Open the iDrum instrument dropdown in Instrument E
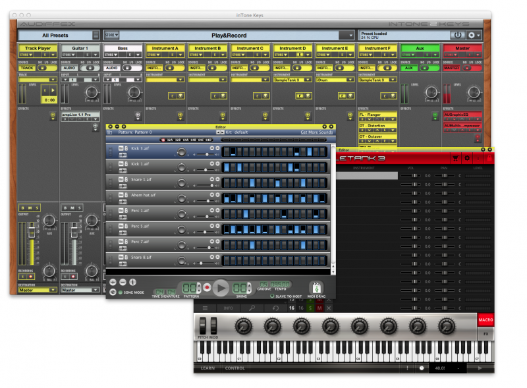Viewport: 527px width, 388px height. [x=335, y=80]
